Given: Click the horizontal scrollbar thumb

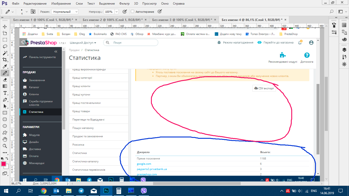Looking at the screenshot, I should (197, 183).
